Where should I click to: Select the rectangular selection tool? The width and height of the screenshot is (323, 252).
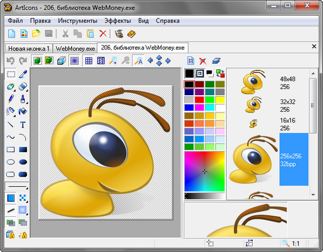[11, 74]
